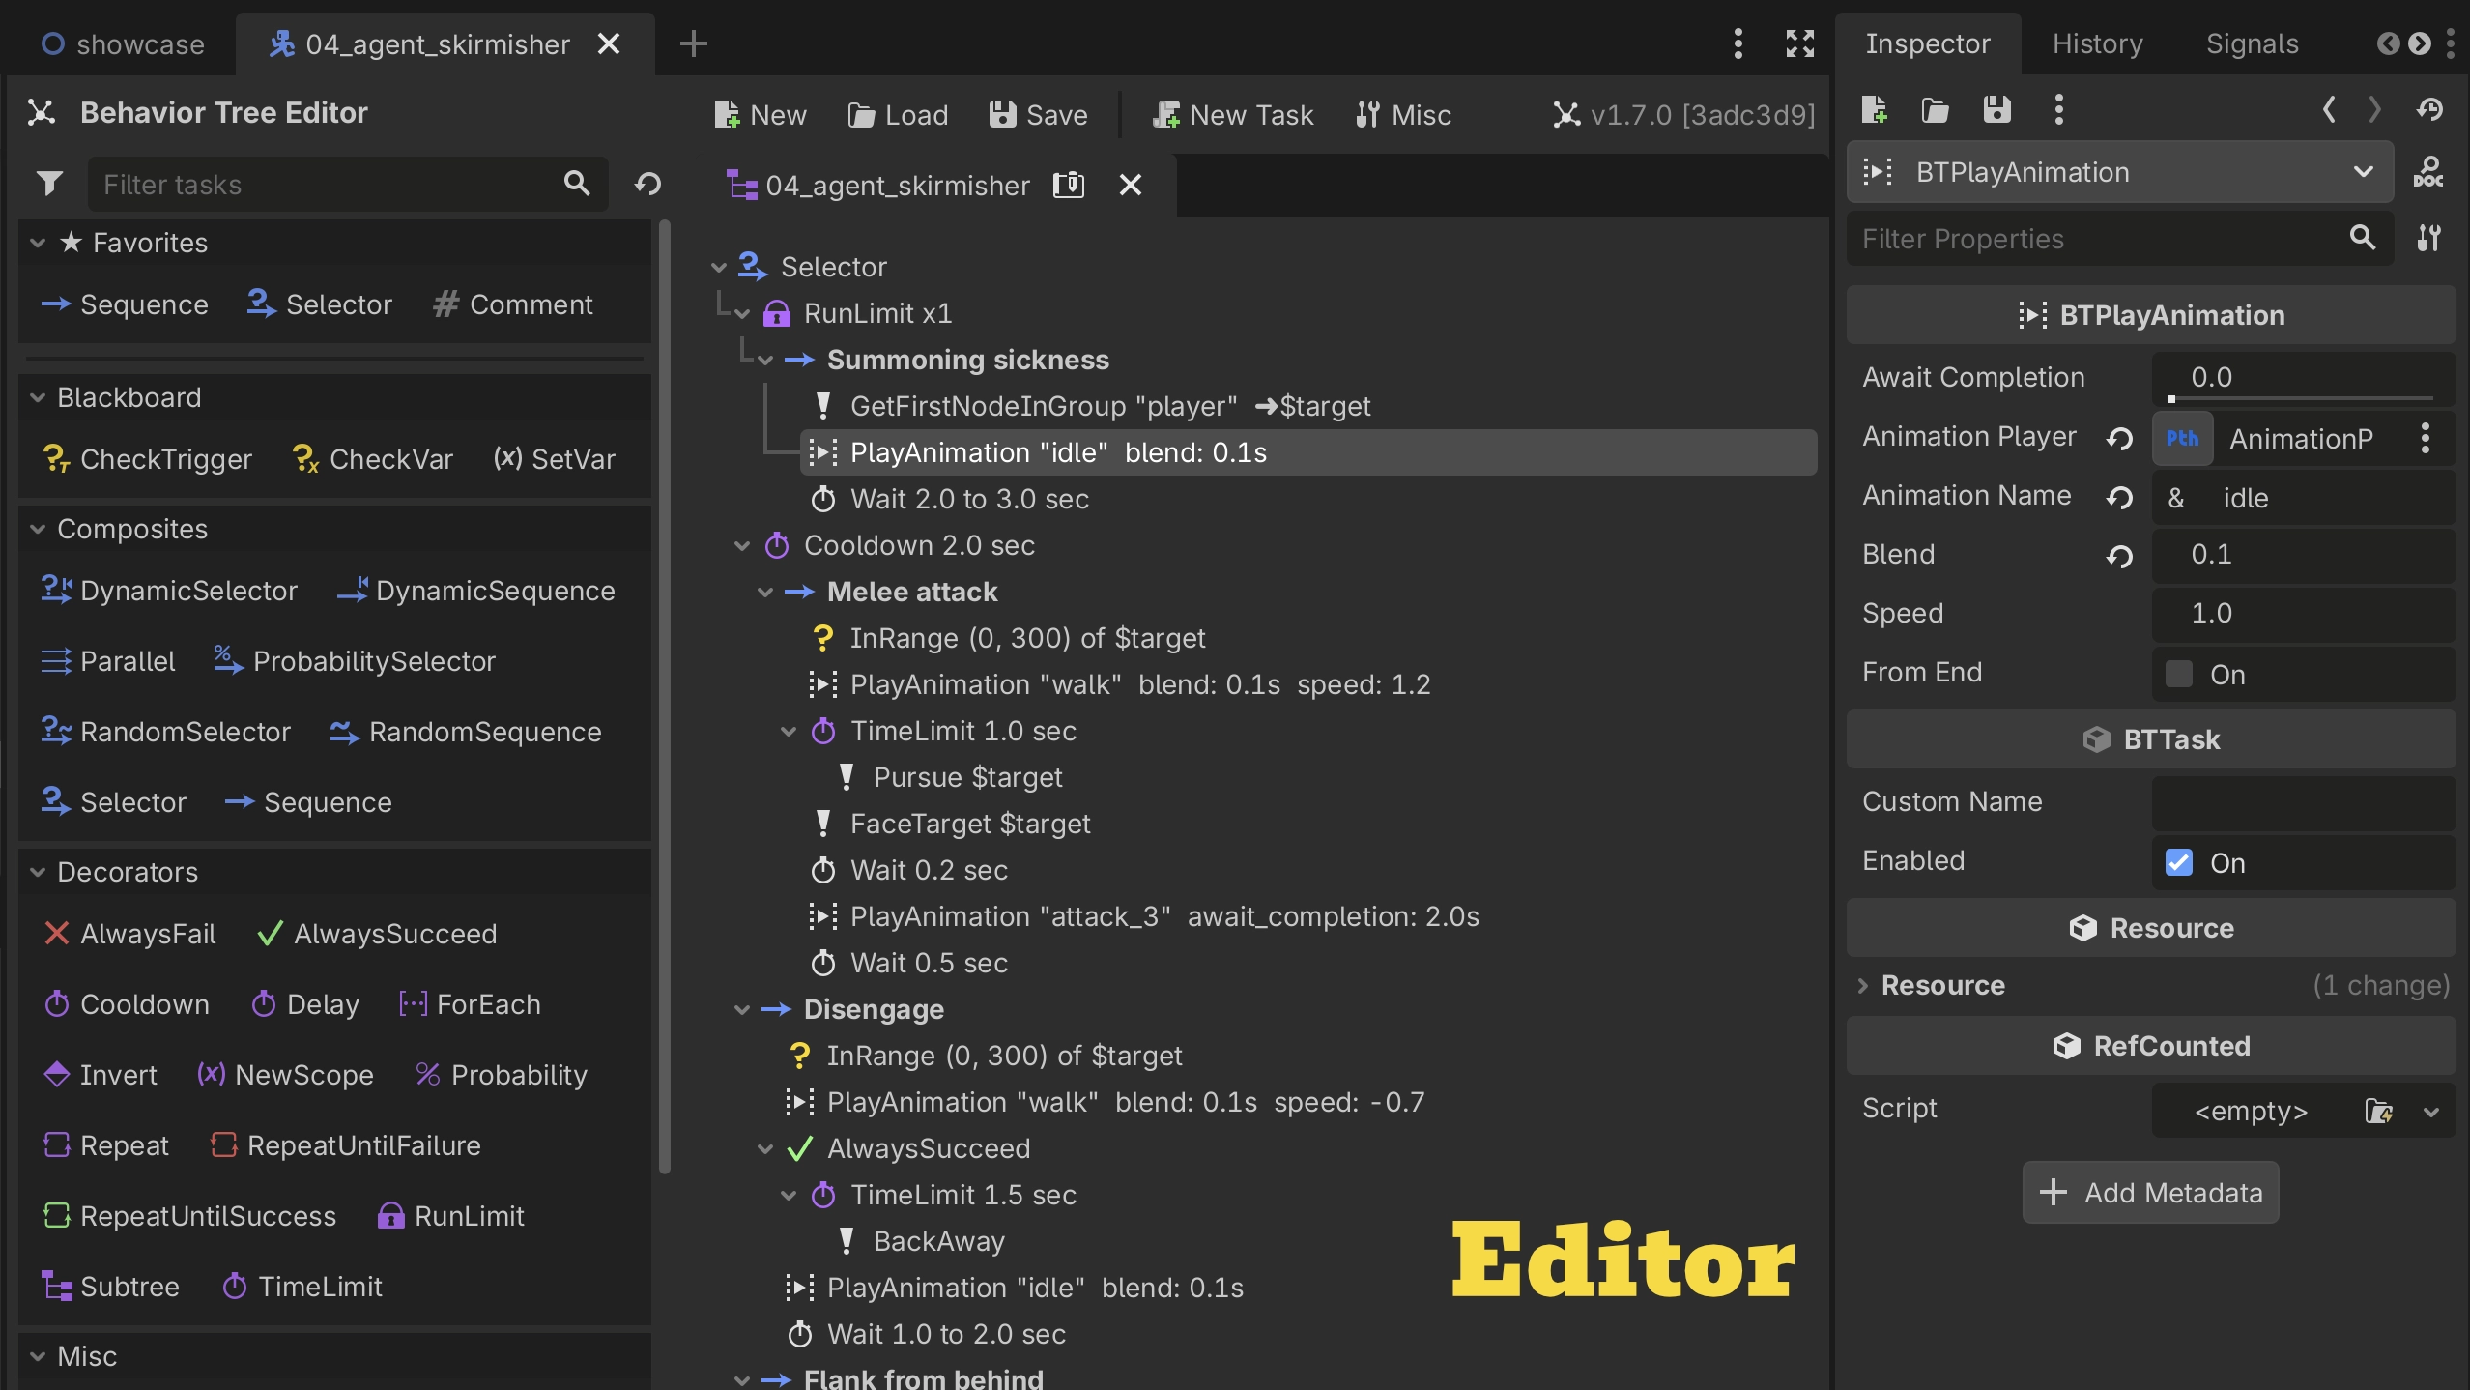Image resolution: width=2470 pixels, height=1390 pixels.
Task: Collapse the Melee attack sequence node
Action: point(765,592)
